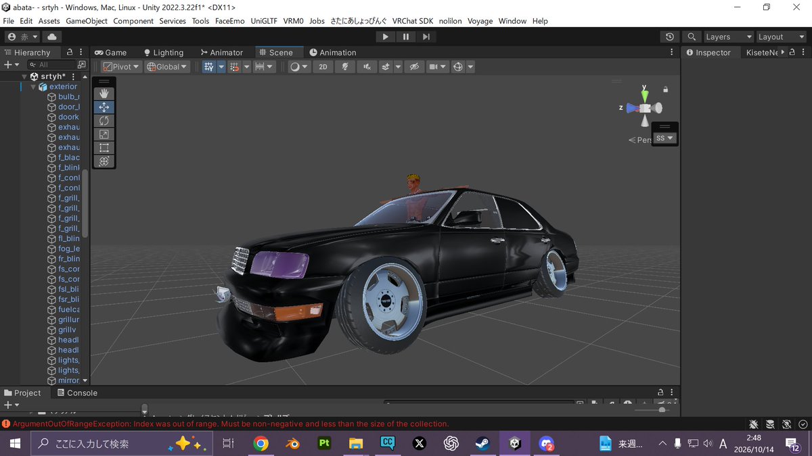Select the Rect transform tool
The height and width of the screenshot is (456, 812).
click(104, 147)
